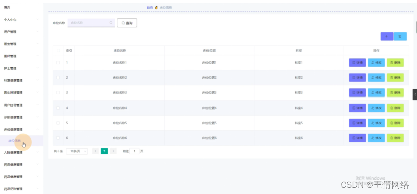This screenshot has width=417, height=194.
Task: Click 修改 edit button for 床位名称4
Action: click(x=376, y=108)
